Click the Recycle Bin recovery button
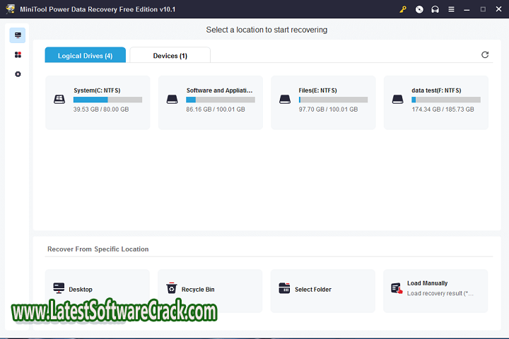The image size is (509, 339). (x=210, y=290)
